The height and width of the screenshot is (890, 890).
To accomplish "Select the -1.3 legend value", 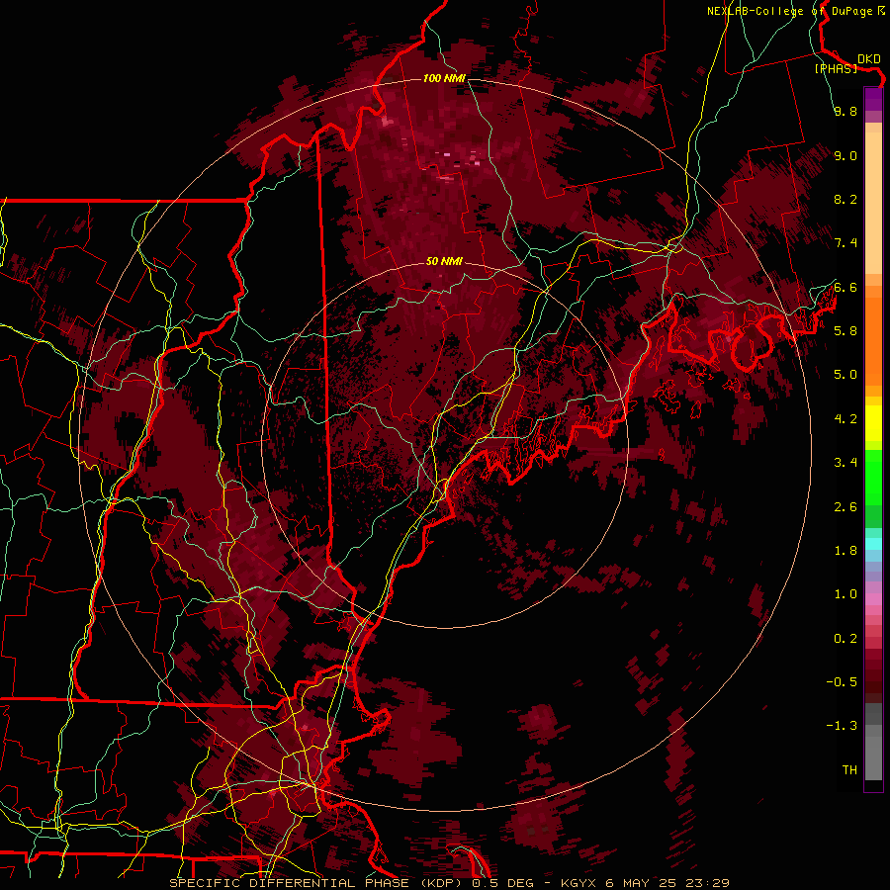I will [842, 726].
